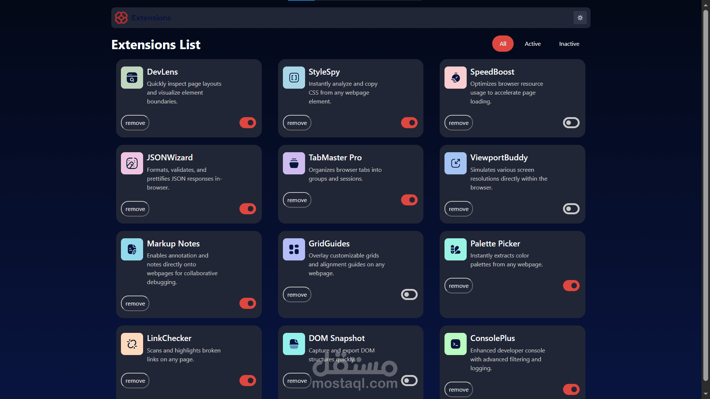Disable the Palette Picker toggle
Viewport: 710px width, 399px height.
coord(571,286)
